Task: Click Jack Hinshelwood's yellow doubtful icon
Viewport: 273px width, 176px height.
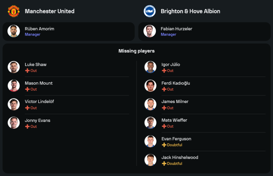Action: 164,163
